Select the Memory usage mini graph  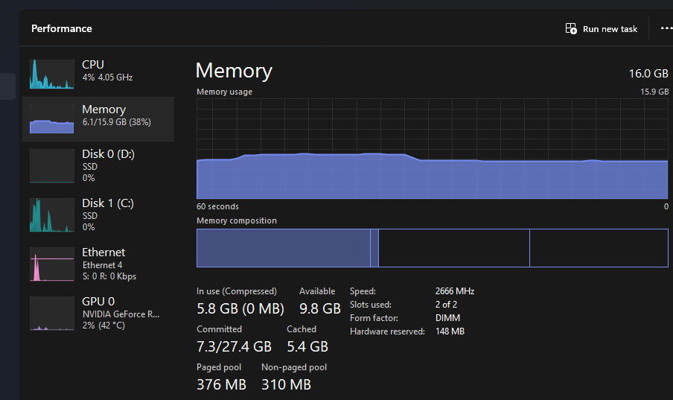coord(52,119)
